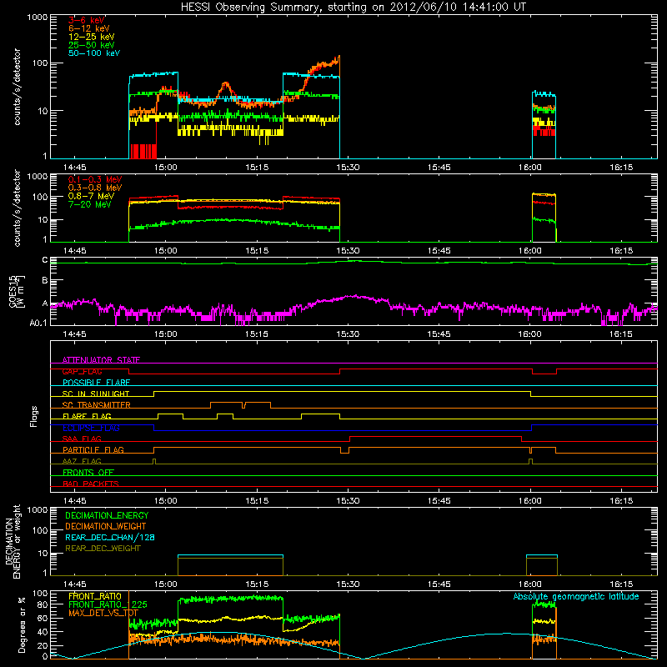The width and height of the screenshot is (667, 667).
Task: Click the 0.1-0.3 MeV legend label
Action: coord(95,179)
